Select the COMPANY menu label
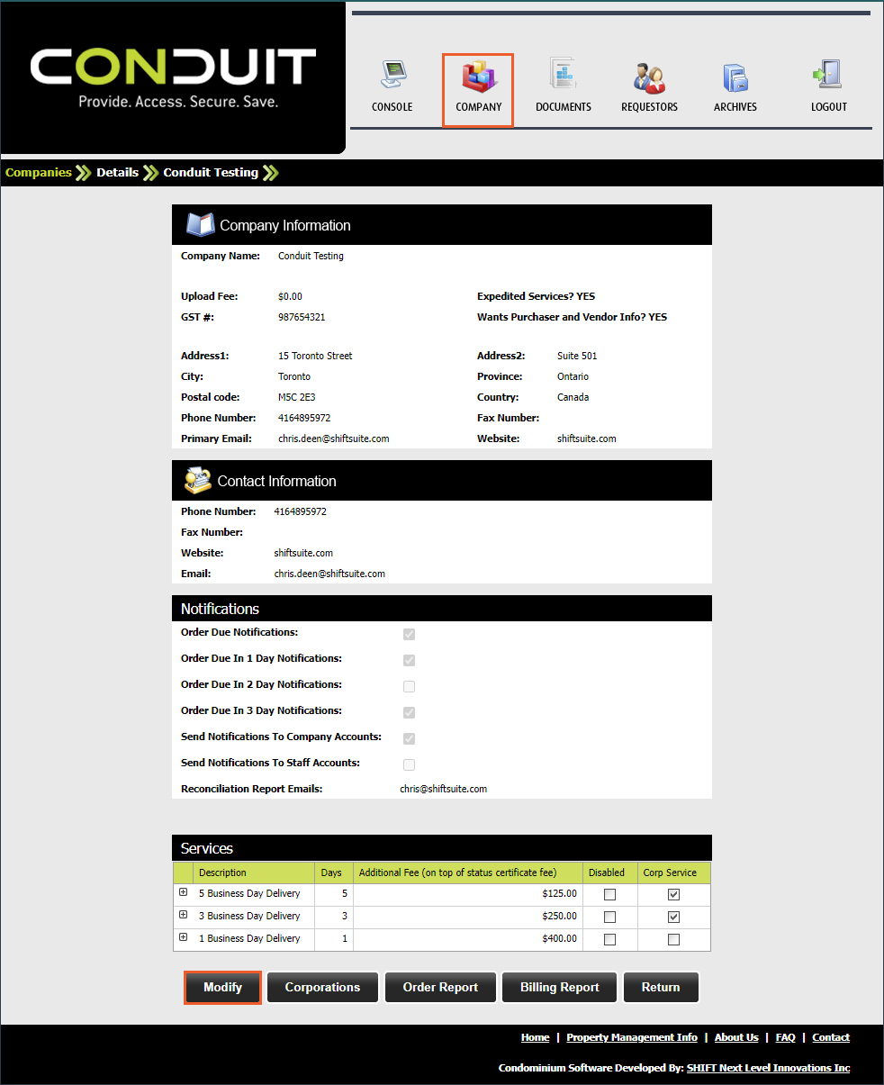 (479, 107)
